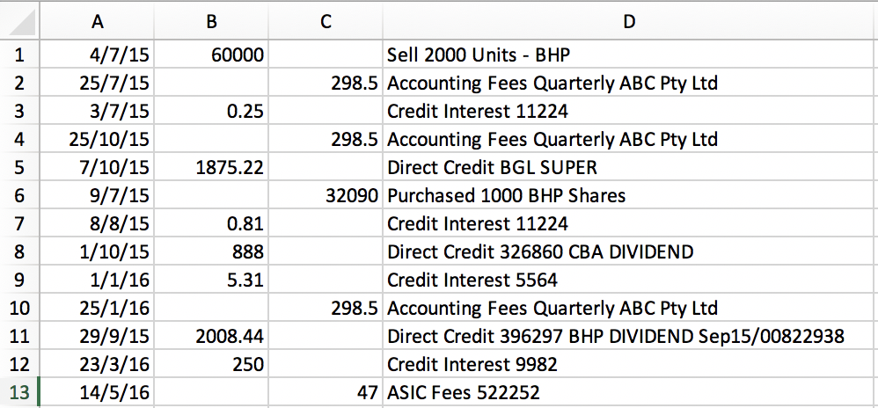Select row 13 header
Image resolution: width=878 pixels, height=408 pixels.
21,392
